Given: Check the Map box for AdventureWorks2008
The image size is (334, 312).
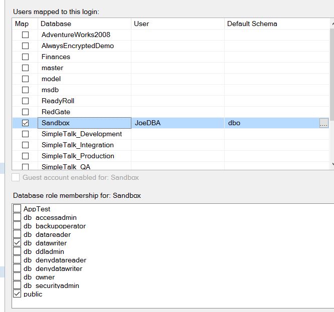Looking at the screenshot, I should (x=25, y=35).
